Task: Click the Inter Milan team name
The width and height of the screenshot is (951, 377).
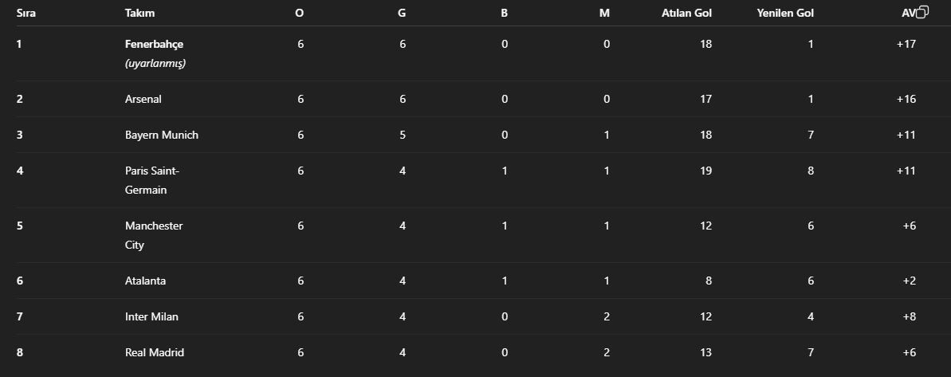Action: (151, 317)
